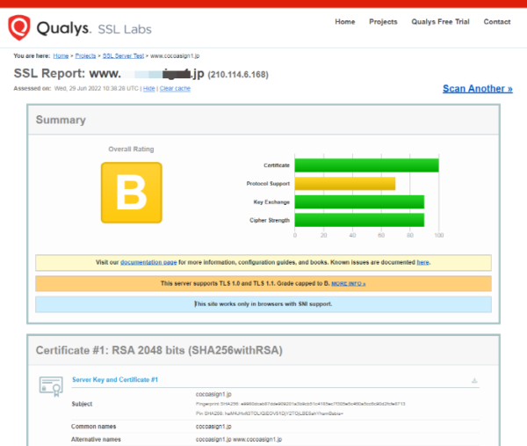Open Qualys Free Trial menu item
The width and height of the screenshot is (527, 446).
coord(440,22)
